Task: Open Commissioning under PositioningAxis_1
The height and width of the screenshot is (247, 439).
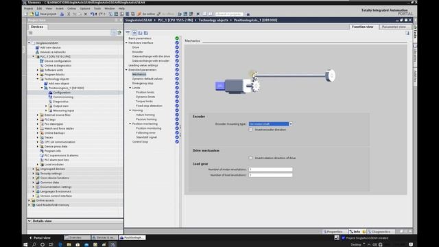Action: click(x=63, y=97)
